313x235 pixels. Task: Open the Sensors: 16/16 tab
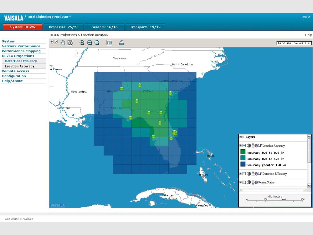[x=105, y=27]
